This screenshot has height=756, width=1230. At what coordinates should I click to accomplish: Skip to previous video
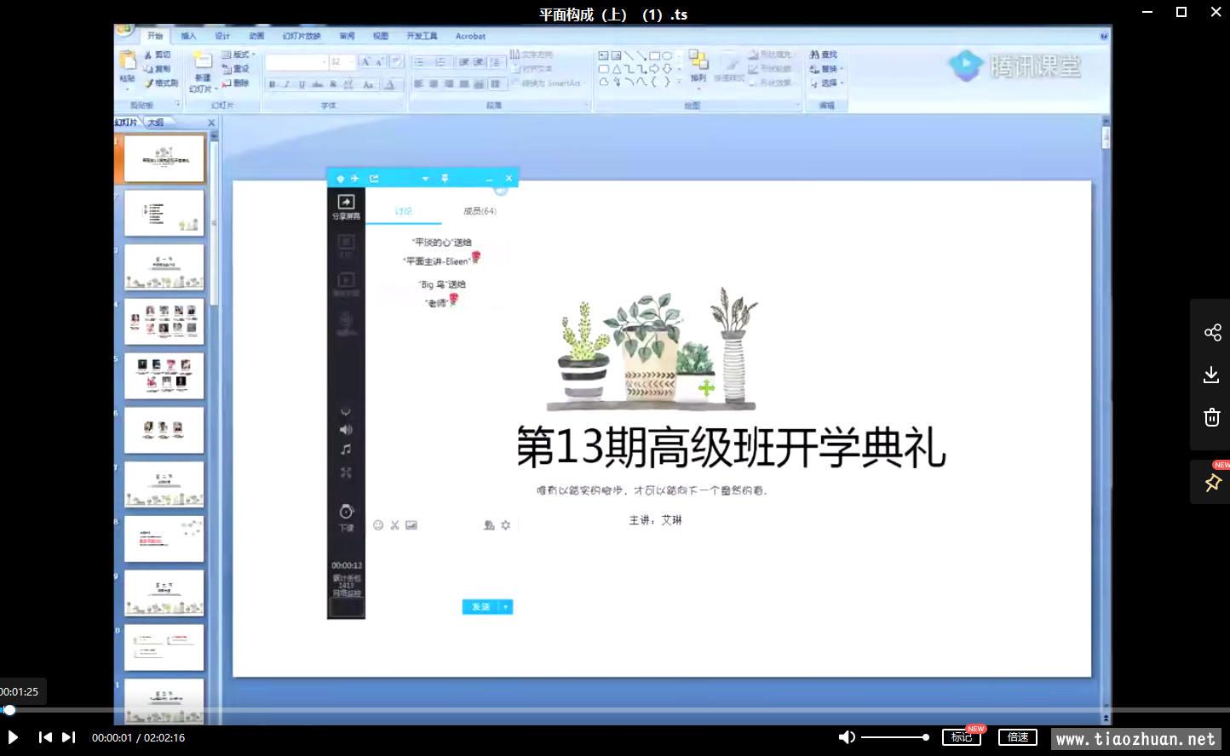coord(45,737)
